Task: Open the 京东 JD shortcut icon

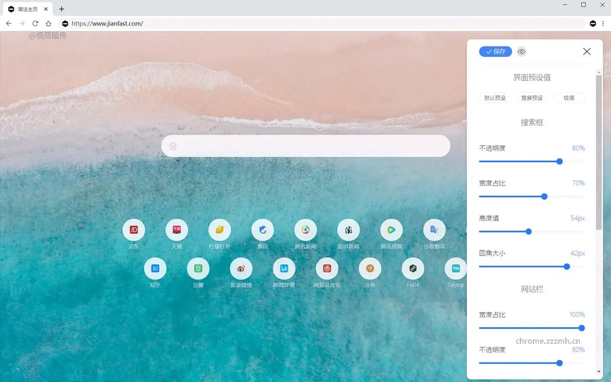Action: pyautogui.click(x=134, y=230)
